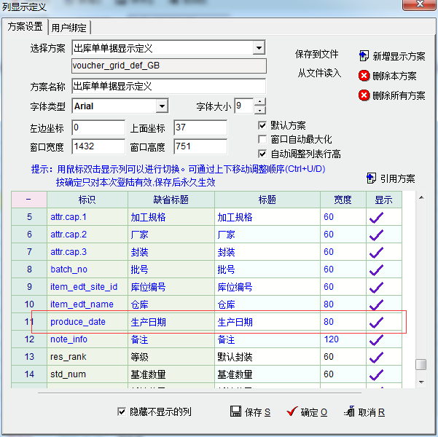Increase font size with up stepper arrow
The width and height of the screenshot is (438, 437).
[x=260, y=102]
